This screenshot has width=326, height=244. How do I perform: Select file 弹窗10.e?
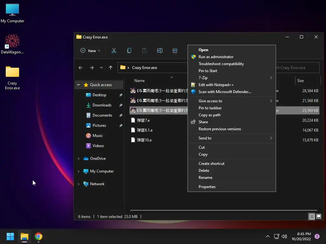point(144,140)
